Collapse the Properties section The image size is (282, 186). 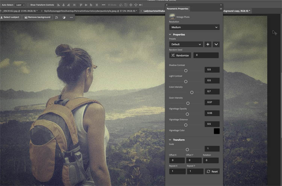point(170,35)
